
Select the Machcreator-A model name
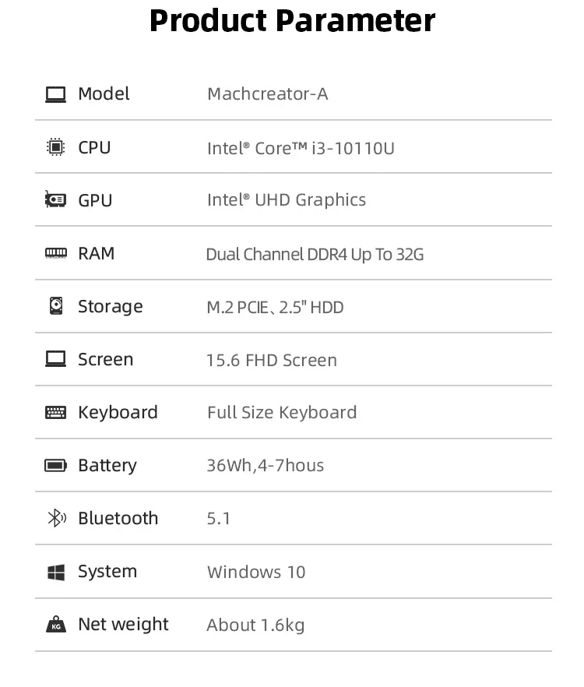(x=267, y=94)
